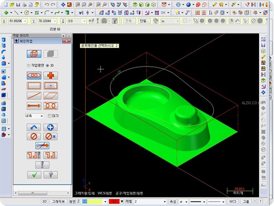Click the Z value field in status bar
Viewport: 274px width, 206px height.
[92, 201]
